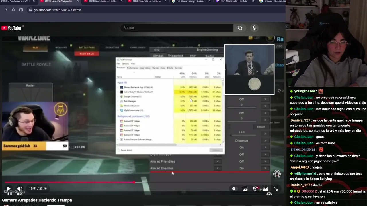Switch the player to theater mode
Image resolution: width=367 pixels, height=206 pixels.
click(x=265, y=189)
